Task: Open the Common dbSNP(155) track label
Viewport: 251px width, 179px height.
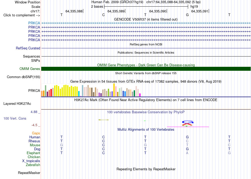Action: pyautogui.click(x=24, y=77)
